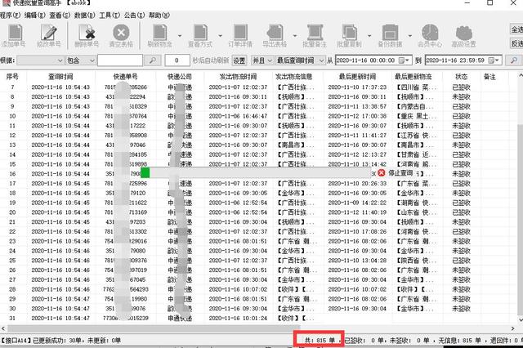The height and width of the screenshot is (348, 523).
Task: Open the 查看(S) menu
Action: point(60,16)
